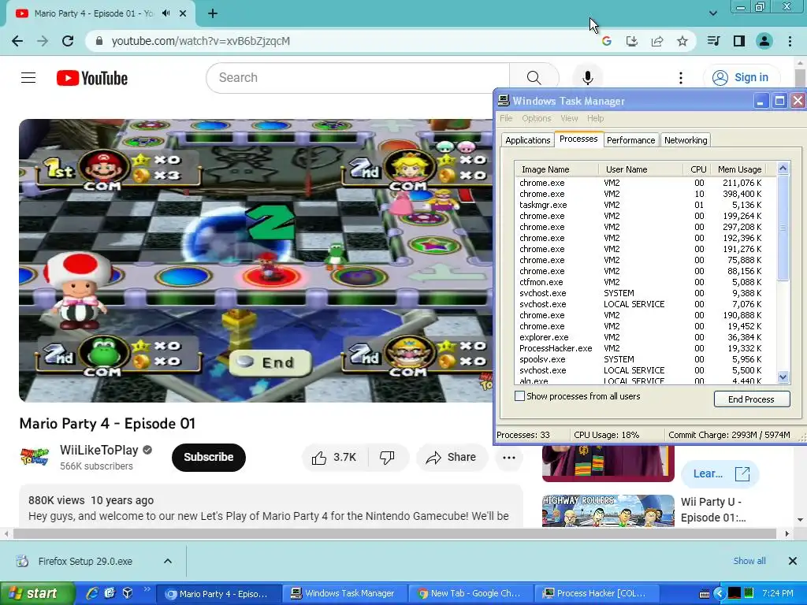Screen dimensions: 807x605
Task: Open WiiLikeToPlay channel avatar
Action: click(35, 457)
